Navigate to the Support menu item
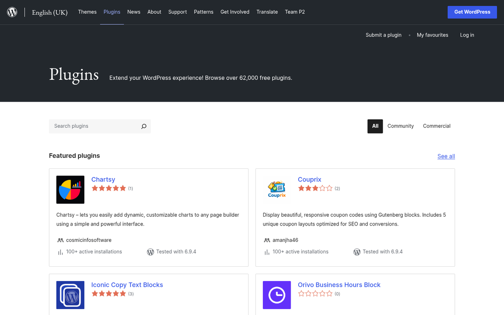 [177, 12]
